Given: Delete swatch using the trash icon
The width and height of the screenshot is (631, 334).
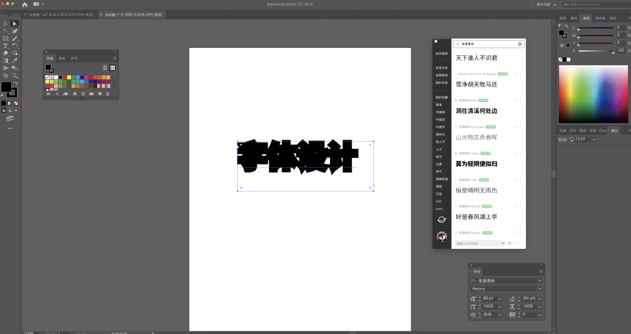Looking at the screenshot, I should (x=108, y=94).
